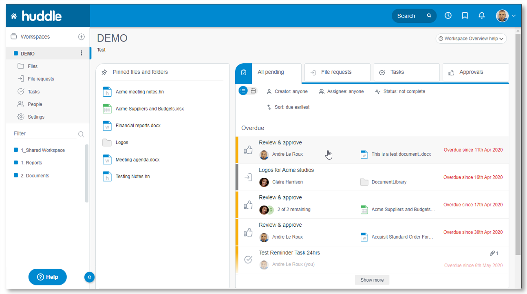The image size is (527, 294).
Task: Click the Financial reports.docx file icon
Action: [107, 126]
